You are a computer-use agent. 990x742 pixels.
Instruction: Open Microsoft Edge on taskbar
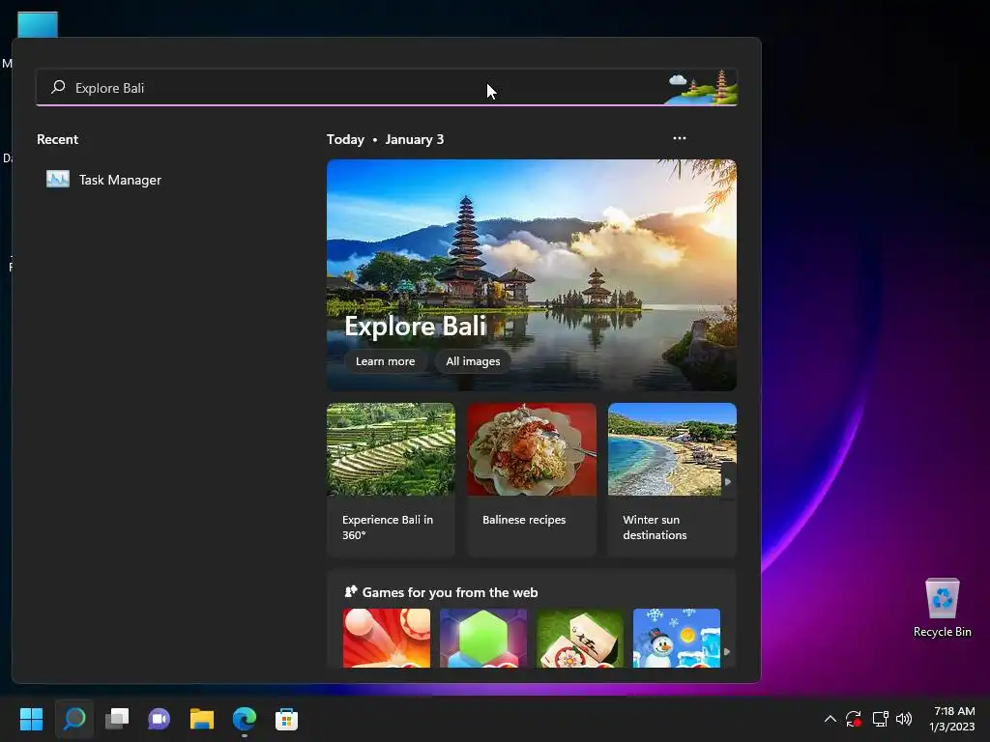click(x=245, y=719)
